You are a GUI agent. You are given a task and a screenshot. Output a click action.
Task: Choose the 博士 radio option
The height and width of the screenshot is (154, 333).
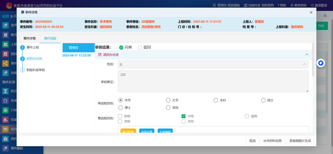click(120, 107)
